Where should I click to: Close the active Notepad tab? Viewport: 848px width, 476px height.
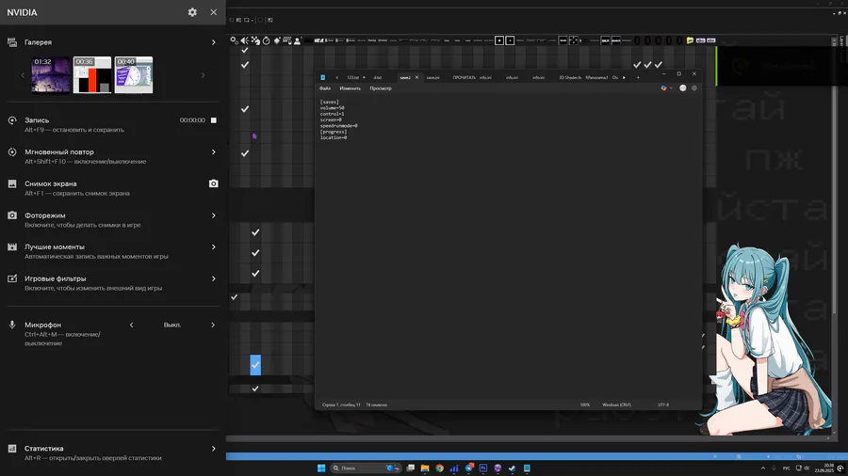point(416,78)
